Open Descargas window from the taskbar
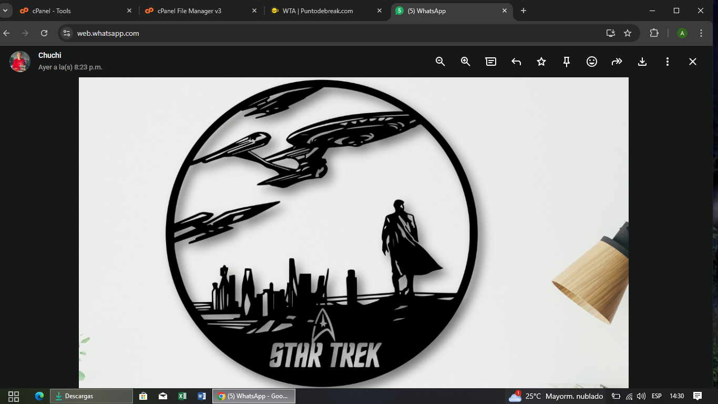Screen dimensions: 718x404 coord(91,396)
